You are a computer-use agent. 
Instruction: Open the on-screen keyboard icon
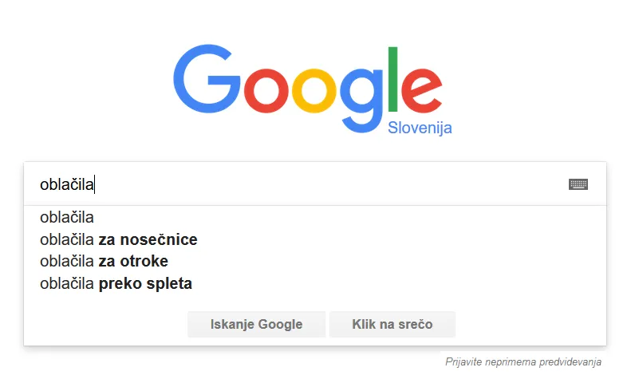578,184
